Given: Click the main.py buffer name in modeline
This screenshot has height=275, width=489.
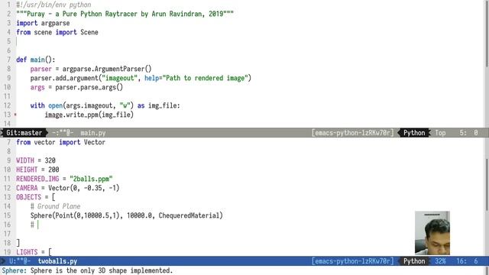Looking at the screenshot, I should [93, 133].
